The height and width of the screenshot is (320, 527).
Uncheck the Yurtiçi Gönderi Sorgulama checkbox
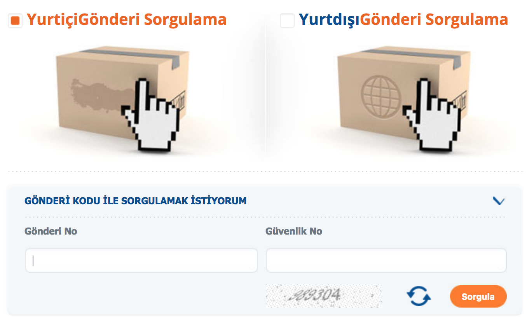point(15,21)
